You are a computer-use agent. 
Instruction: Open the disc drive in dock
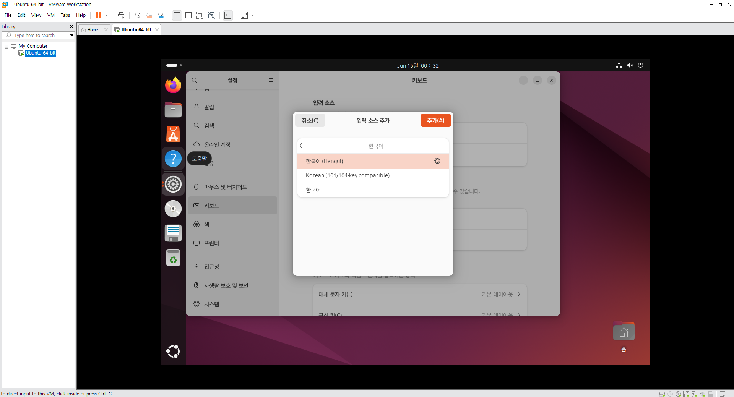click(x=173, y=209)
